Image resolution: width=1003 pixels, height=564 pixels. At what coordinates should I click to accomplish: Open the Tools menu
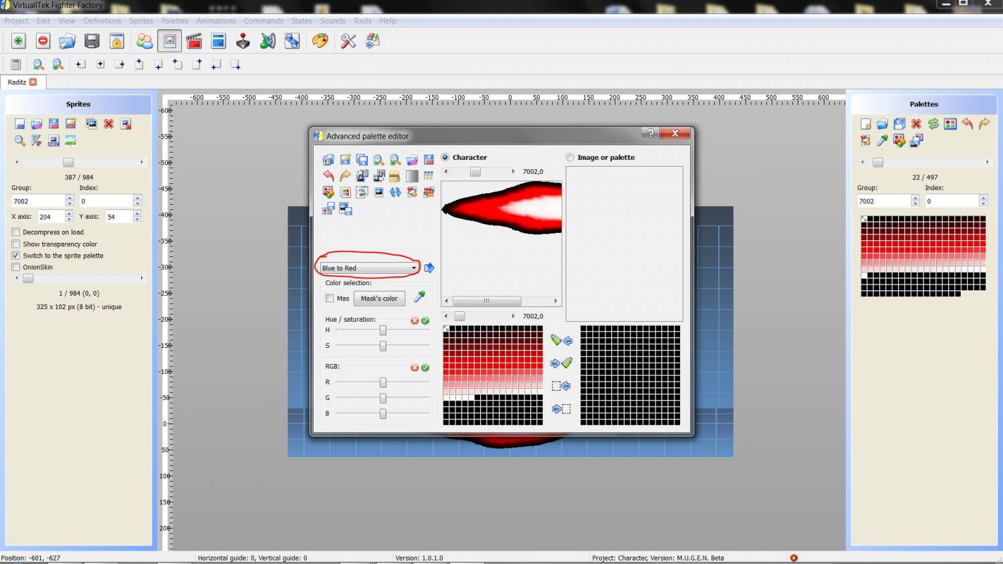point(362,21)
